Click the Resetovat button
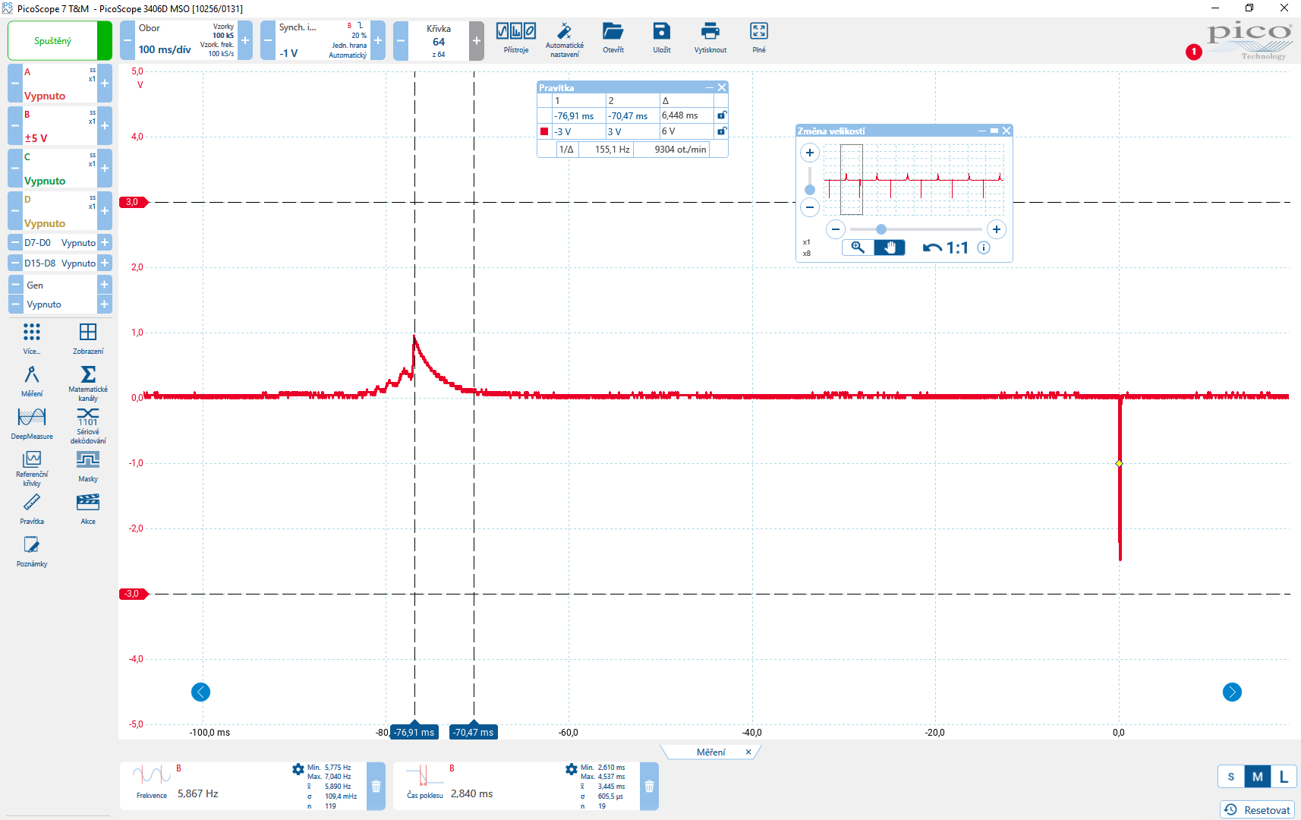Image resolution: width=1301 pixels, height=820 pixels. coord(1257,810)
